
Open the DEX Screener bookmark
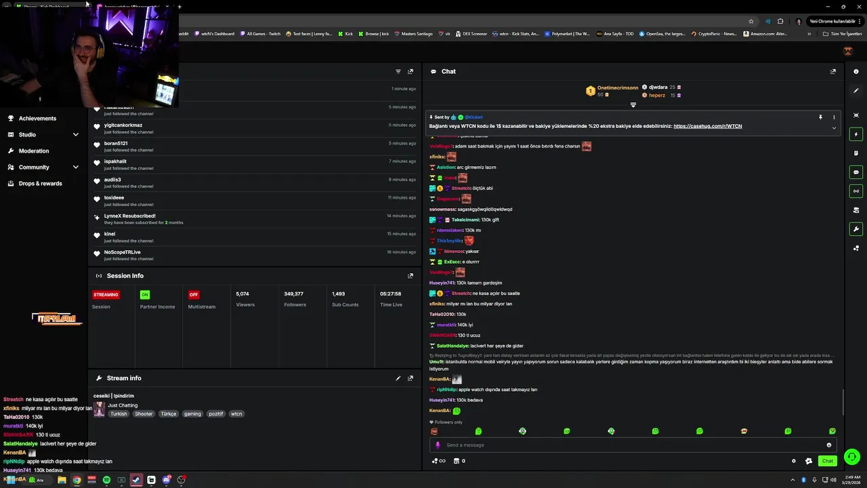click(x=471, y=34)
